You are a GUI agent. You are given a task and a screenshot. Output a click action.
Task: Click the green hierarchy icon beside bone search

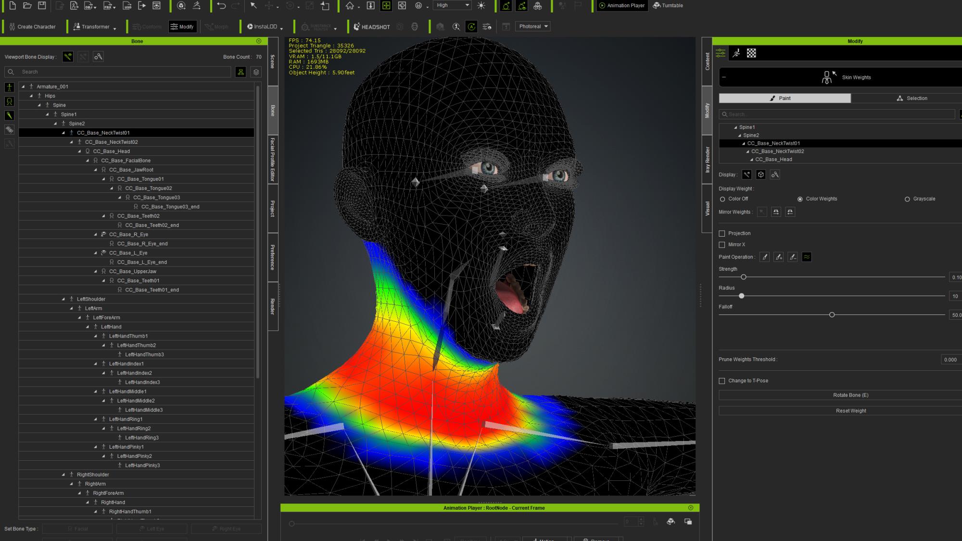pyautogui.click(x=241, y=72)
